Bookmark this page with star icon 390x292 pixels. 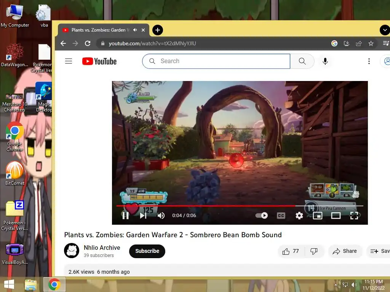(x=371, y=43)
